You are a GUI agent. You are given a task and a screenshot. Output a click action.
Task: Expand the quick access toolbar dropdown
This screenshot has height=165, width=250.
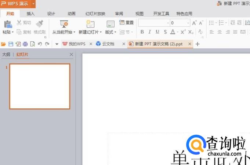57,44
